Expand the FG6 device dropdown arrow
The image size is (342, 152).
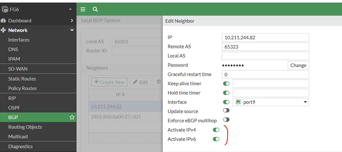coord(70,10)
